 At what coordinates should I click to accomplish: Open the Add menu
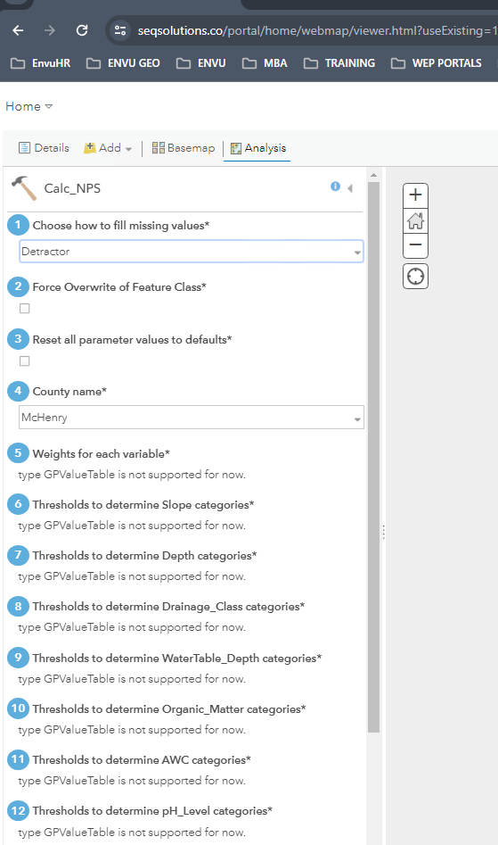tap(108, 147)
